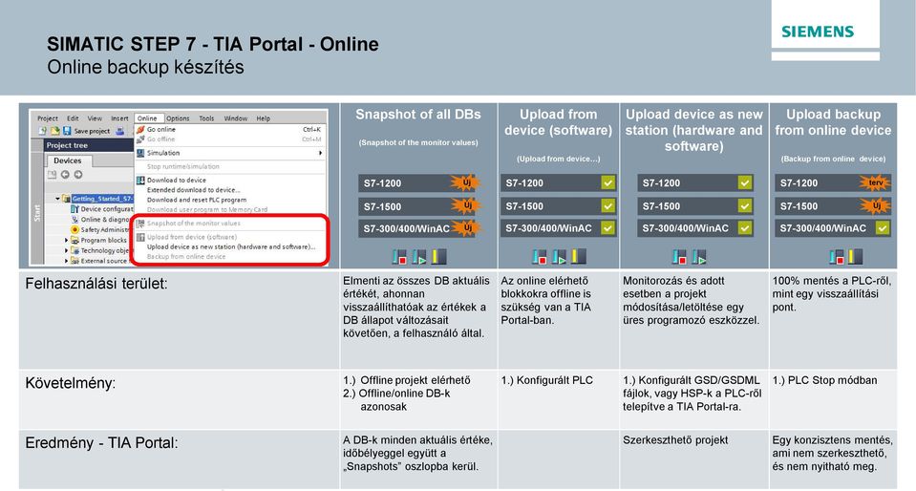Open the Options menu
The width and height of the screenshot is (916, 491).
[x=178, y=118]
